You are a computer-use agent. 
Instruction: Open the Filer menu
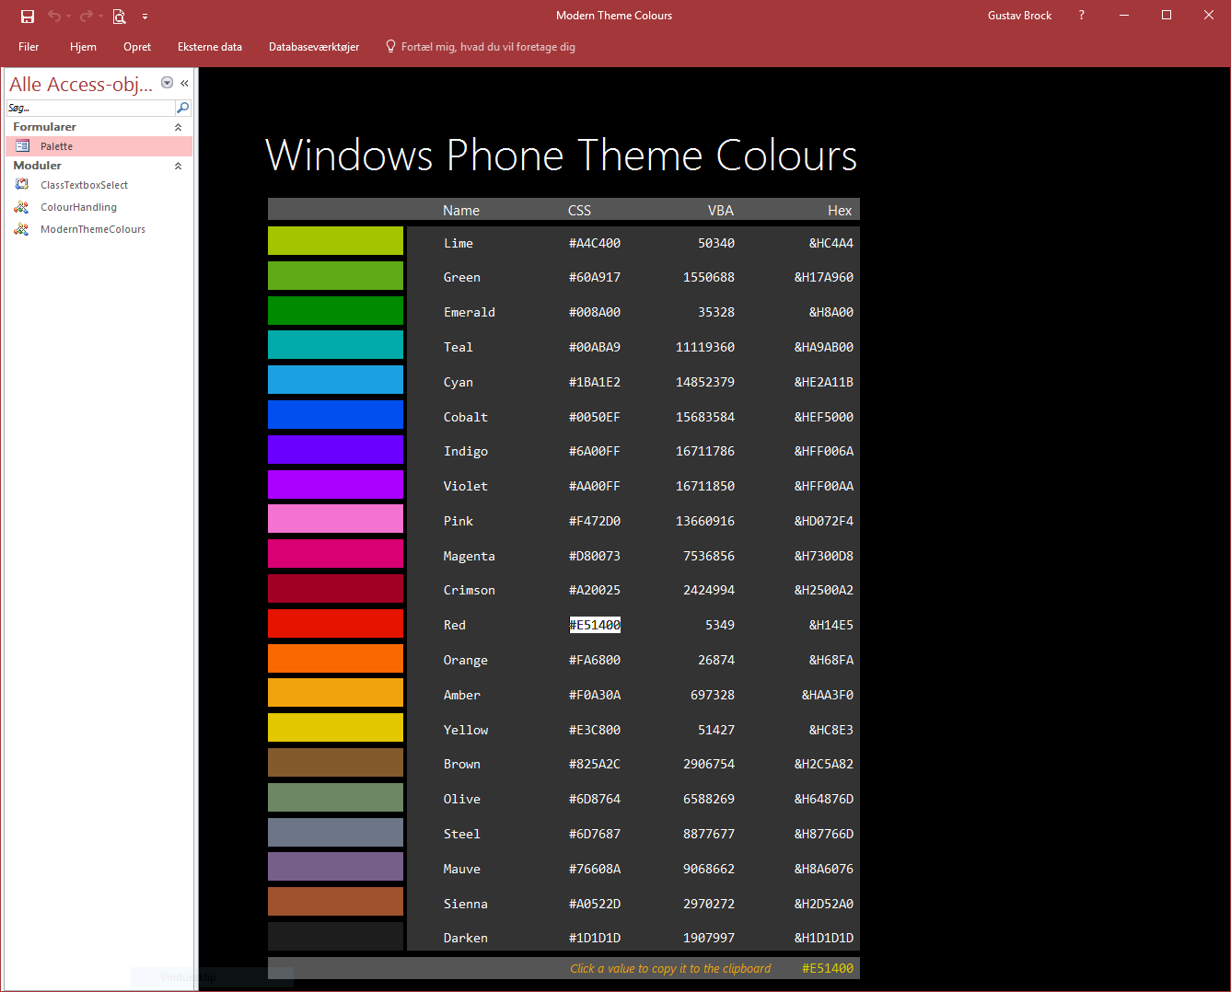pos(29,47)
